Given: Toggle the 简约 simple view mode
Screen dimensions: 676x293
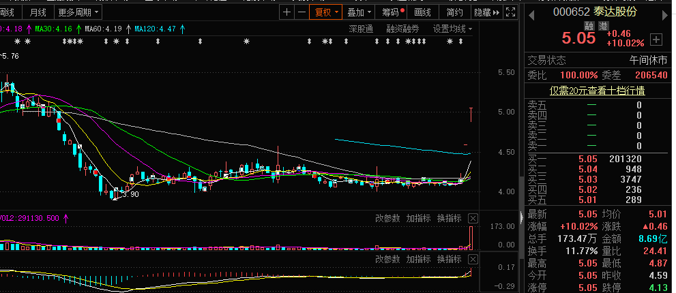Looking at the screenshot, I should coord(454,12).
